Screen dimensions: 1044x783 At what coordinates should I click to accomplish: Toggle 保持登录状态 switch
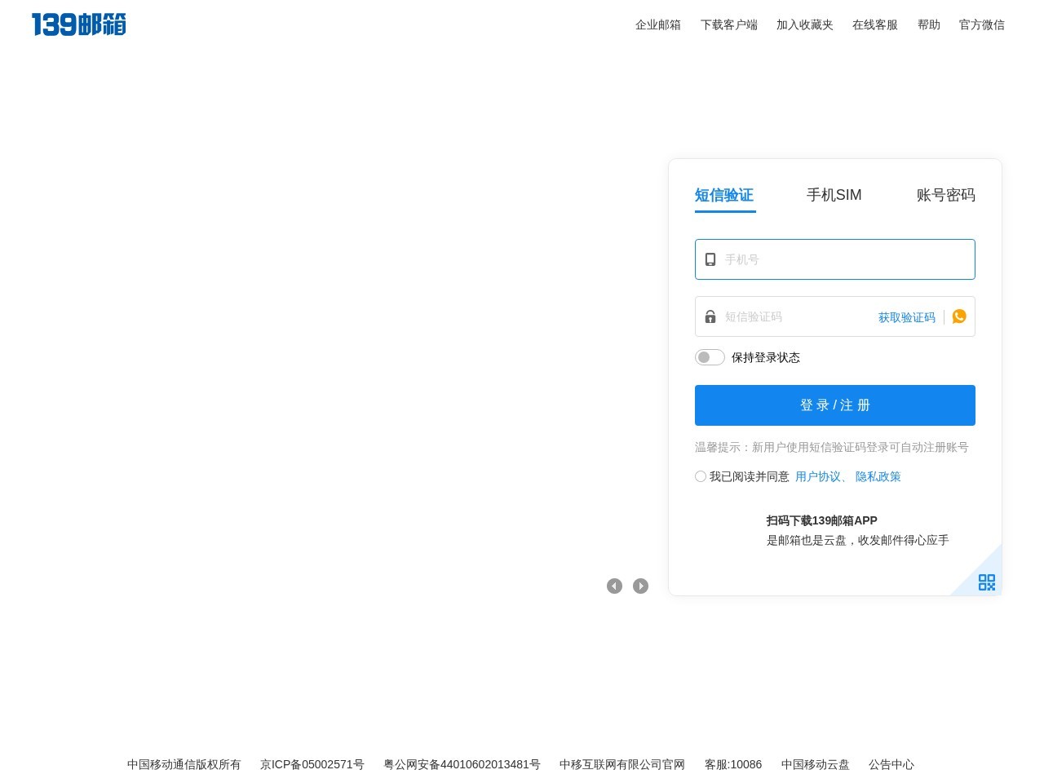pyautogui.click(x=710, y=357)
